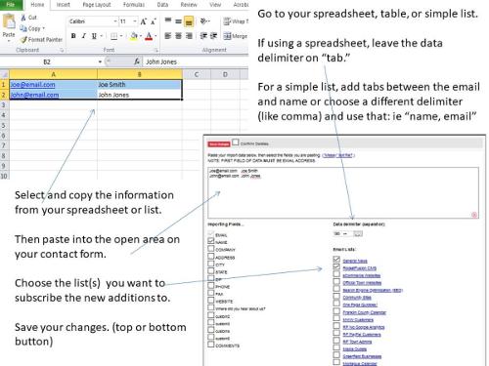Image resolution: width=489 pixels, height=366 pixels.
Task: Align text left in cell
Action: coord(168,36)
